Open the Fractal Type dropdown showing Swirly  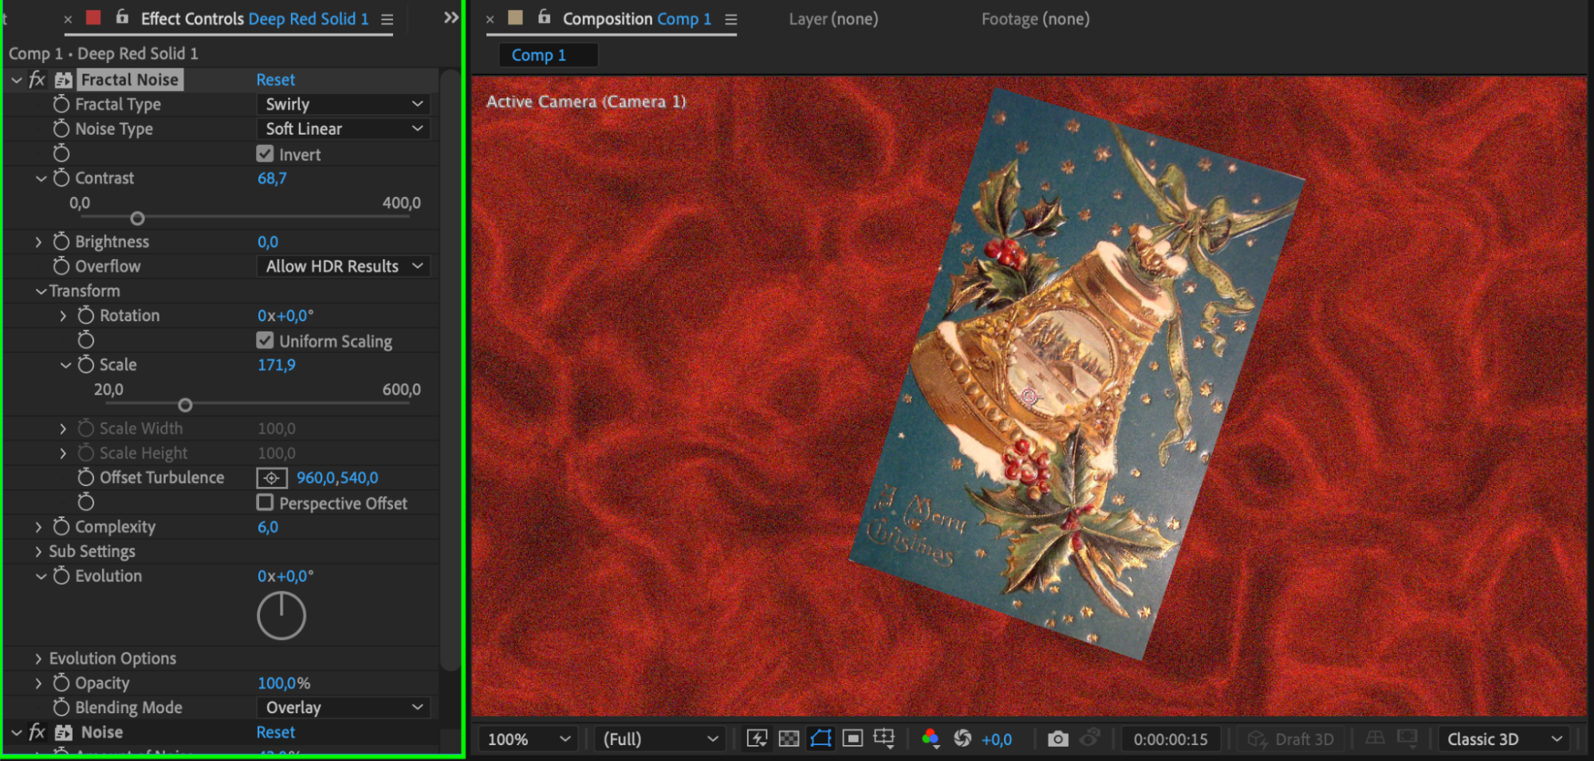[x=344, y=104]
